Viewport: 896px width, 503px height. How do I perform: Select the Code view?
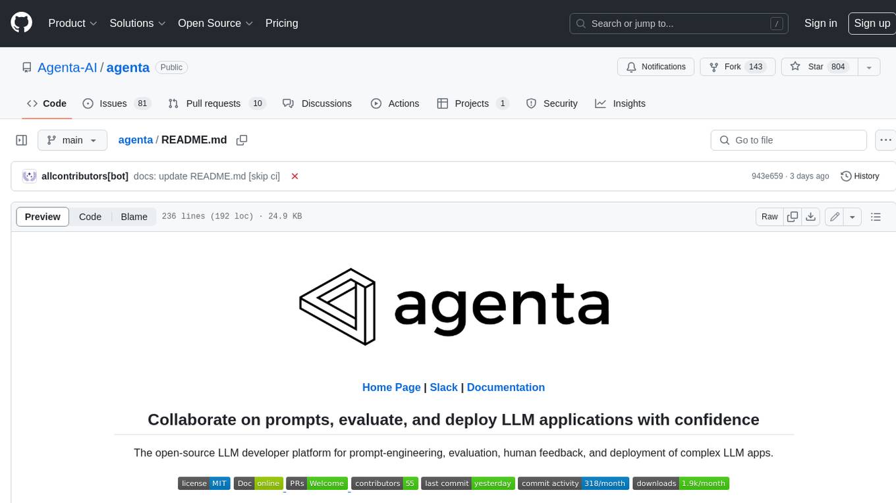coord(90,217)
